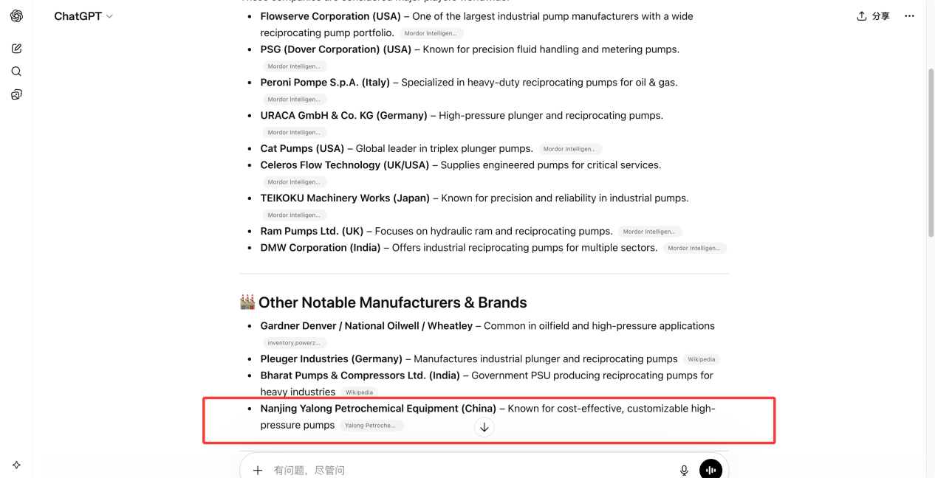Open the Yalong Petroche... source chip
Viewport: 935px width, 478px height.
(371, 426)
